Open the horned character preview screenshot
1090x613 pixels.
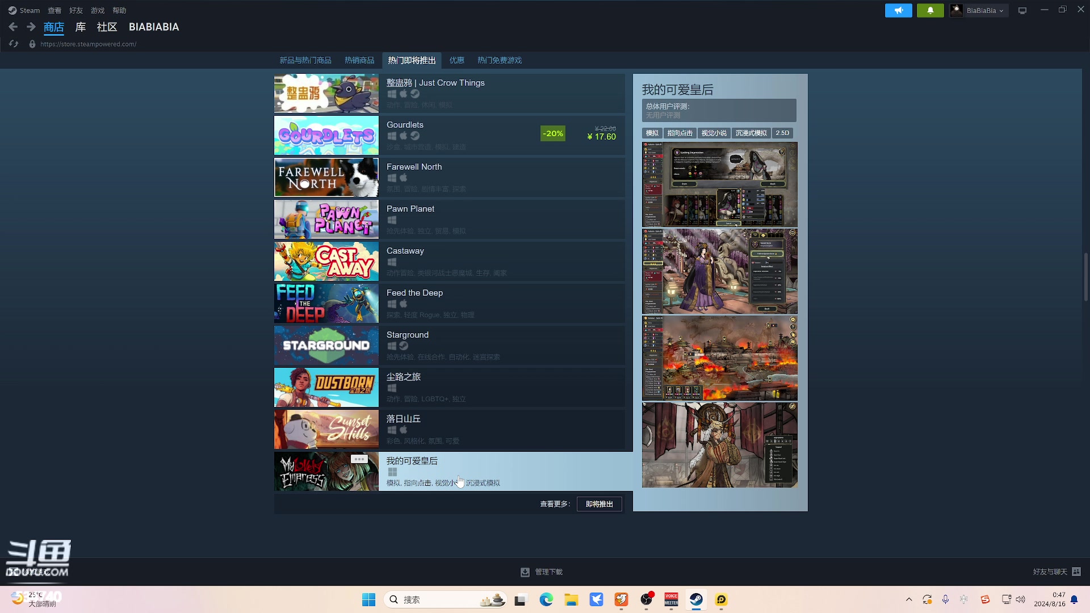[x=720, y=445]
